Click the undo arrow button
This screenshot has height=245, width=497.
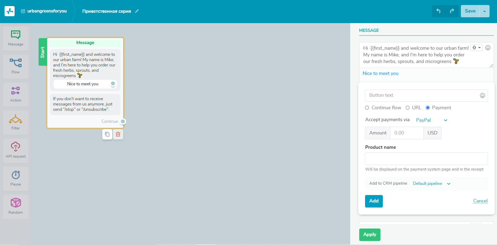tap(439, 11)
